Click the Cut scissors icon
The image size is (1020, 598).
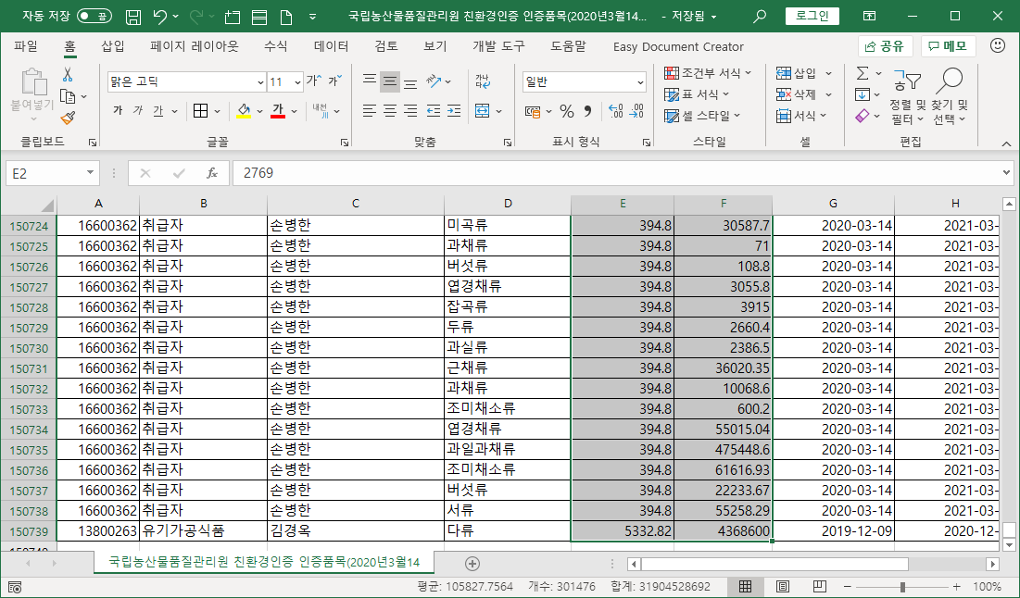pos(68,74)
